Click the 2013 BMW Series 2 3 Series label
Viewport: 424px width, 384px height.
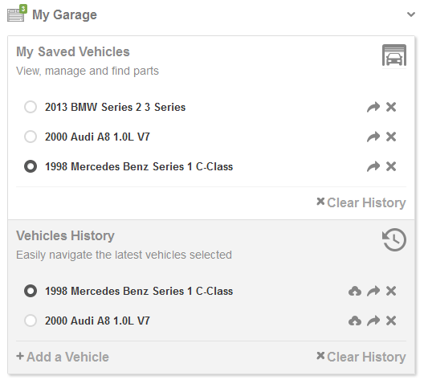click(x=115, y=107)
